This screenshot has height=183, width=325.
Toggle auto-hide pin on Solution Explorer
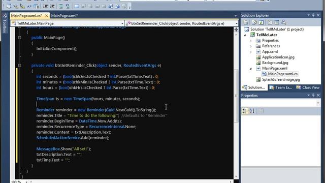pos(313,15)
